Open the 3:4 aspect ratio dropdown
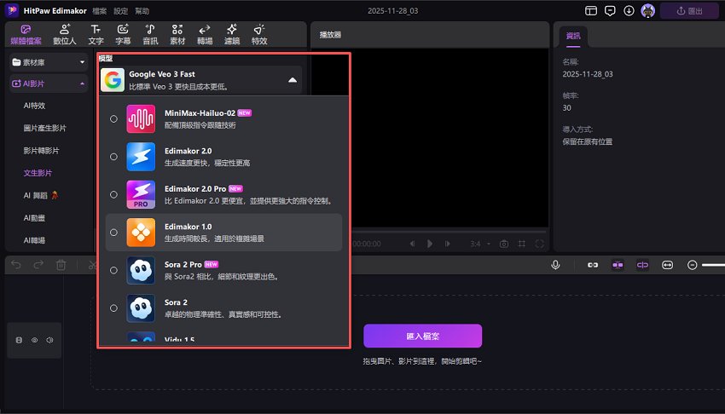This screenshot has height=414, width=725. (x=480, y=244)
